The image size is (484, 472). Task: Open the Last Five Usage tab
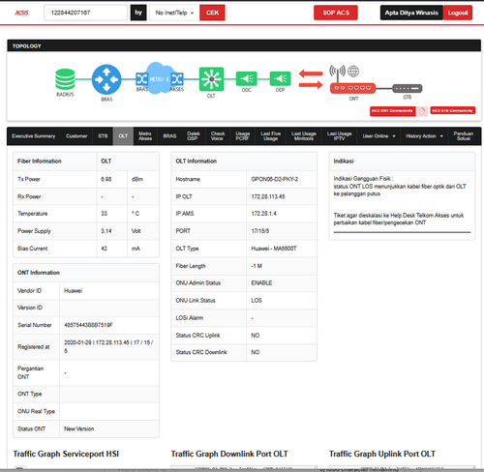pyautogui.click(x=271, y=136)
